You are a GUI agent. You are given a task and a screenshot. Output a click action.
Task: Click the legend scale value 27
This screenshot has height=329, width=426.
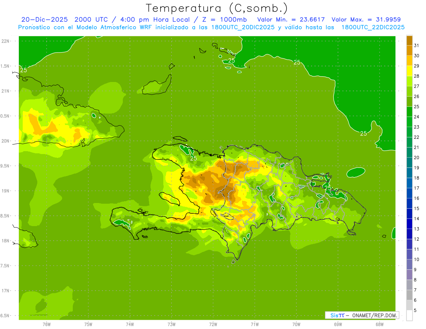[417, 86]
